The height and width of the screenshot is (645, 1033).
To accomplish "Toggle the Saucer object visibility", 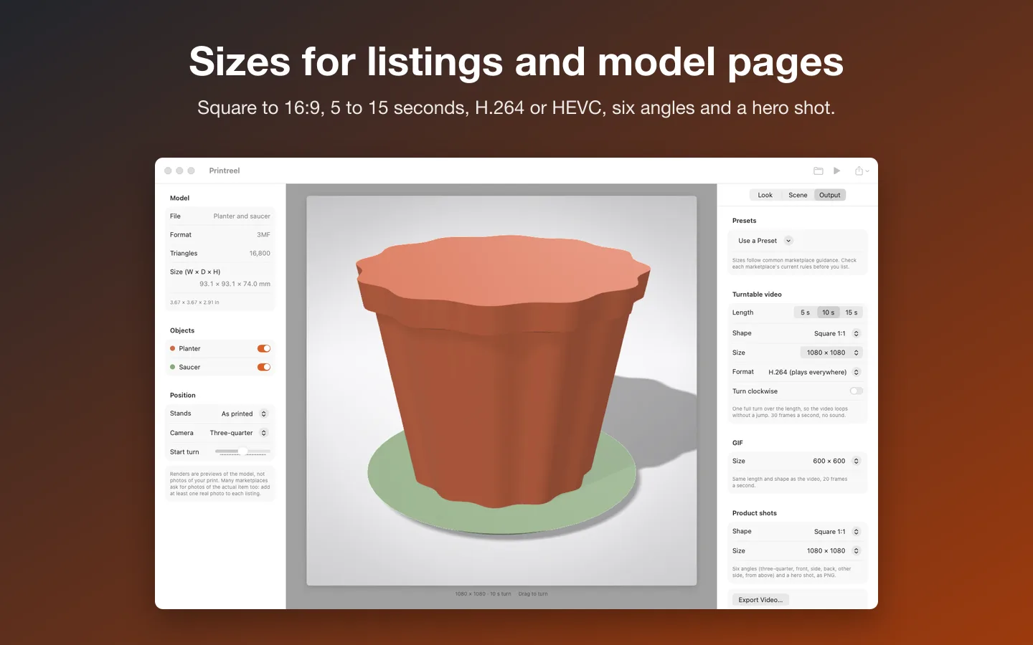I will click(x=264, y=367).
